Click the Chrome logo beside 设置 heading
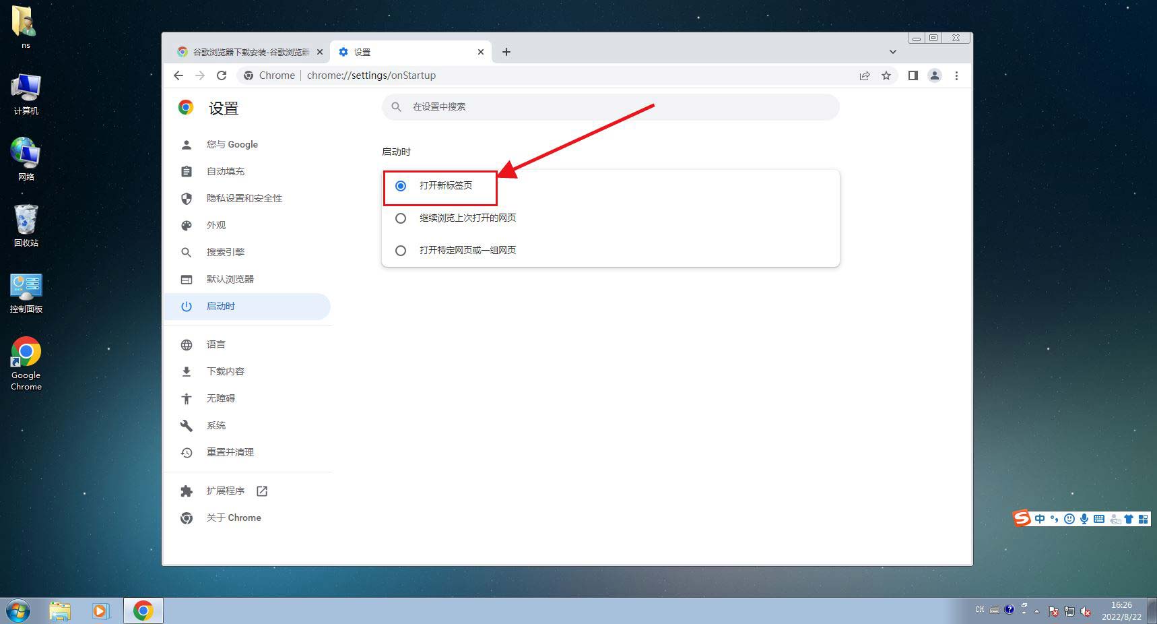The image size is (1157, 624). coord(186,107)
